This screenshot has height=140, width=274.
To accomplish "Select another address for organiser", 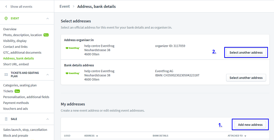I will click(x=246, y=53).
